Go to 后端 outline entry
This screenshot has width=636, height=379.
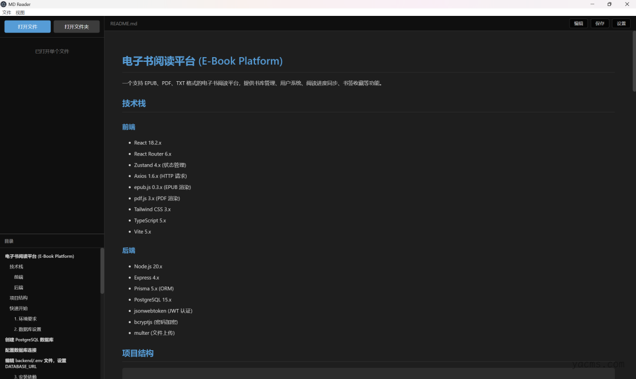point(19,288)
